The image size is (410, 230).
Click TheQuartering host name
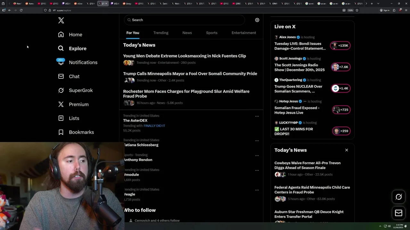coord(291,80)
